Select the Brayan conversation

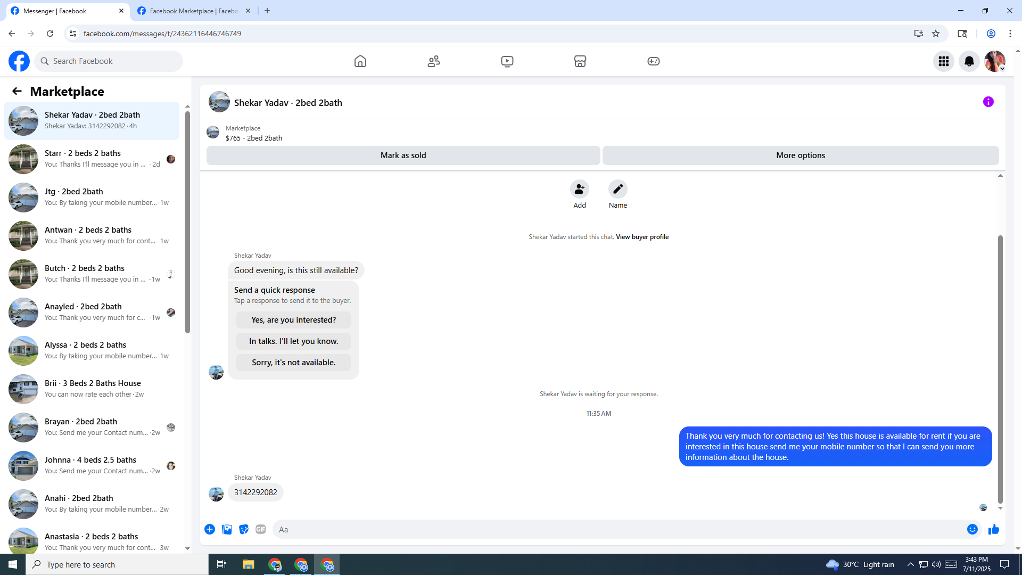pos(92,428)
